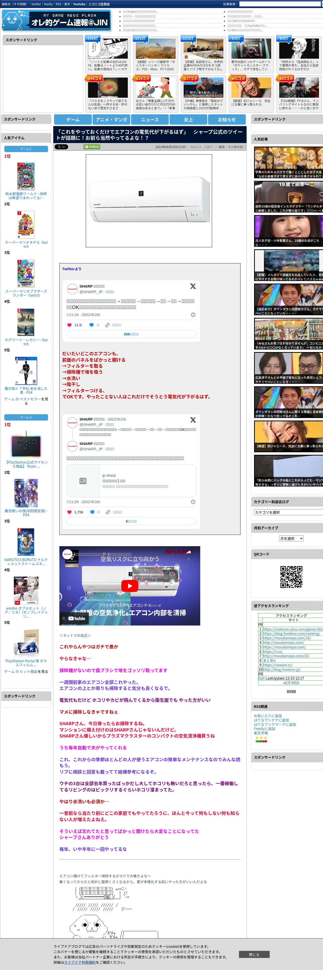The image size is (323, 970).
Task: Click the matome-plus.com ranking link
Action: 293,629
